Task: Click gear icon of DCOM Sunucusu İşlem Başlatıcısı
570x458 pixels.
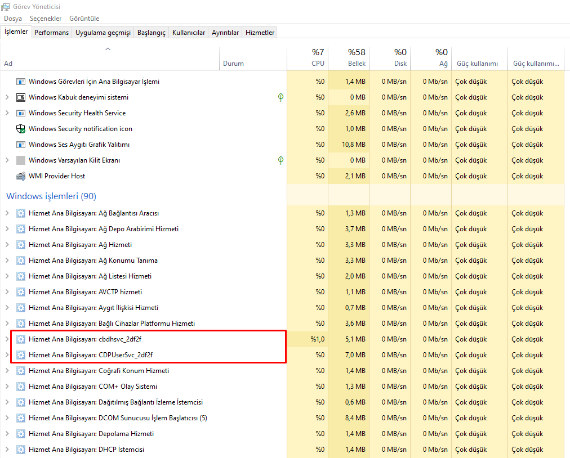Action: [21, 417]
